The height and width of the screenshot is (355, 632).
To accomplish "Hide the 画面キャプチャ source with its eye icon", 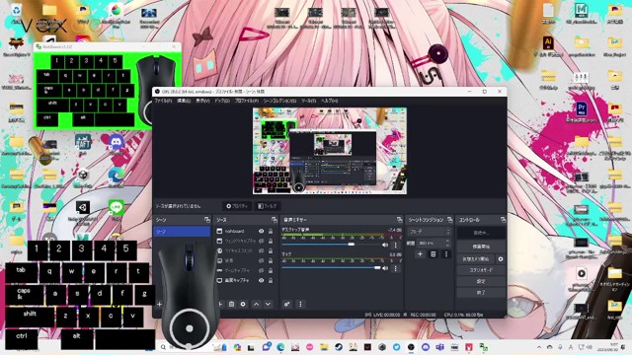I will coord(261,280).
